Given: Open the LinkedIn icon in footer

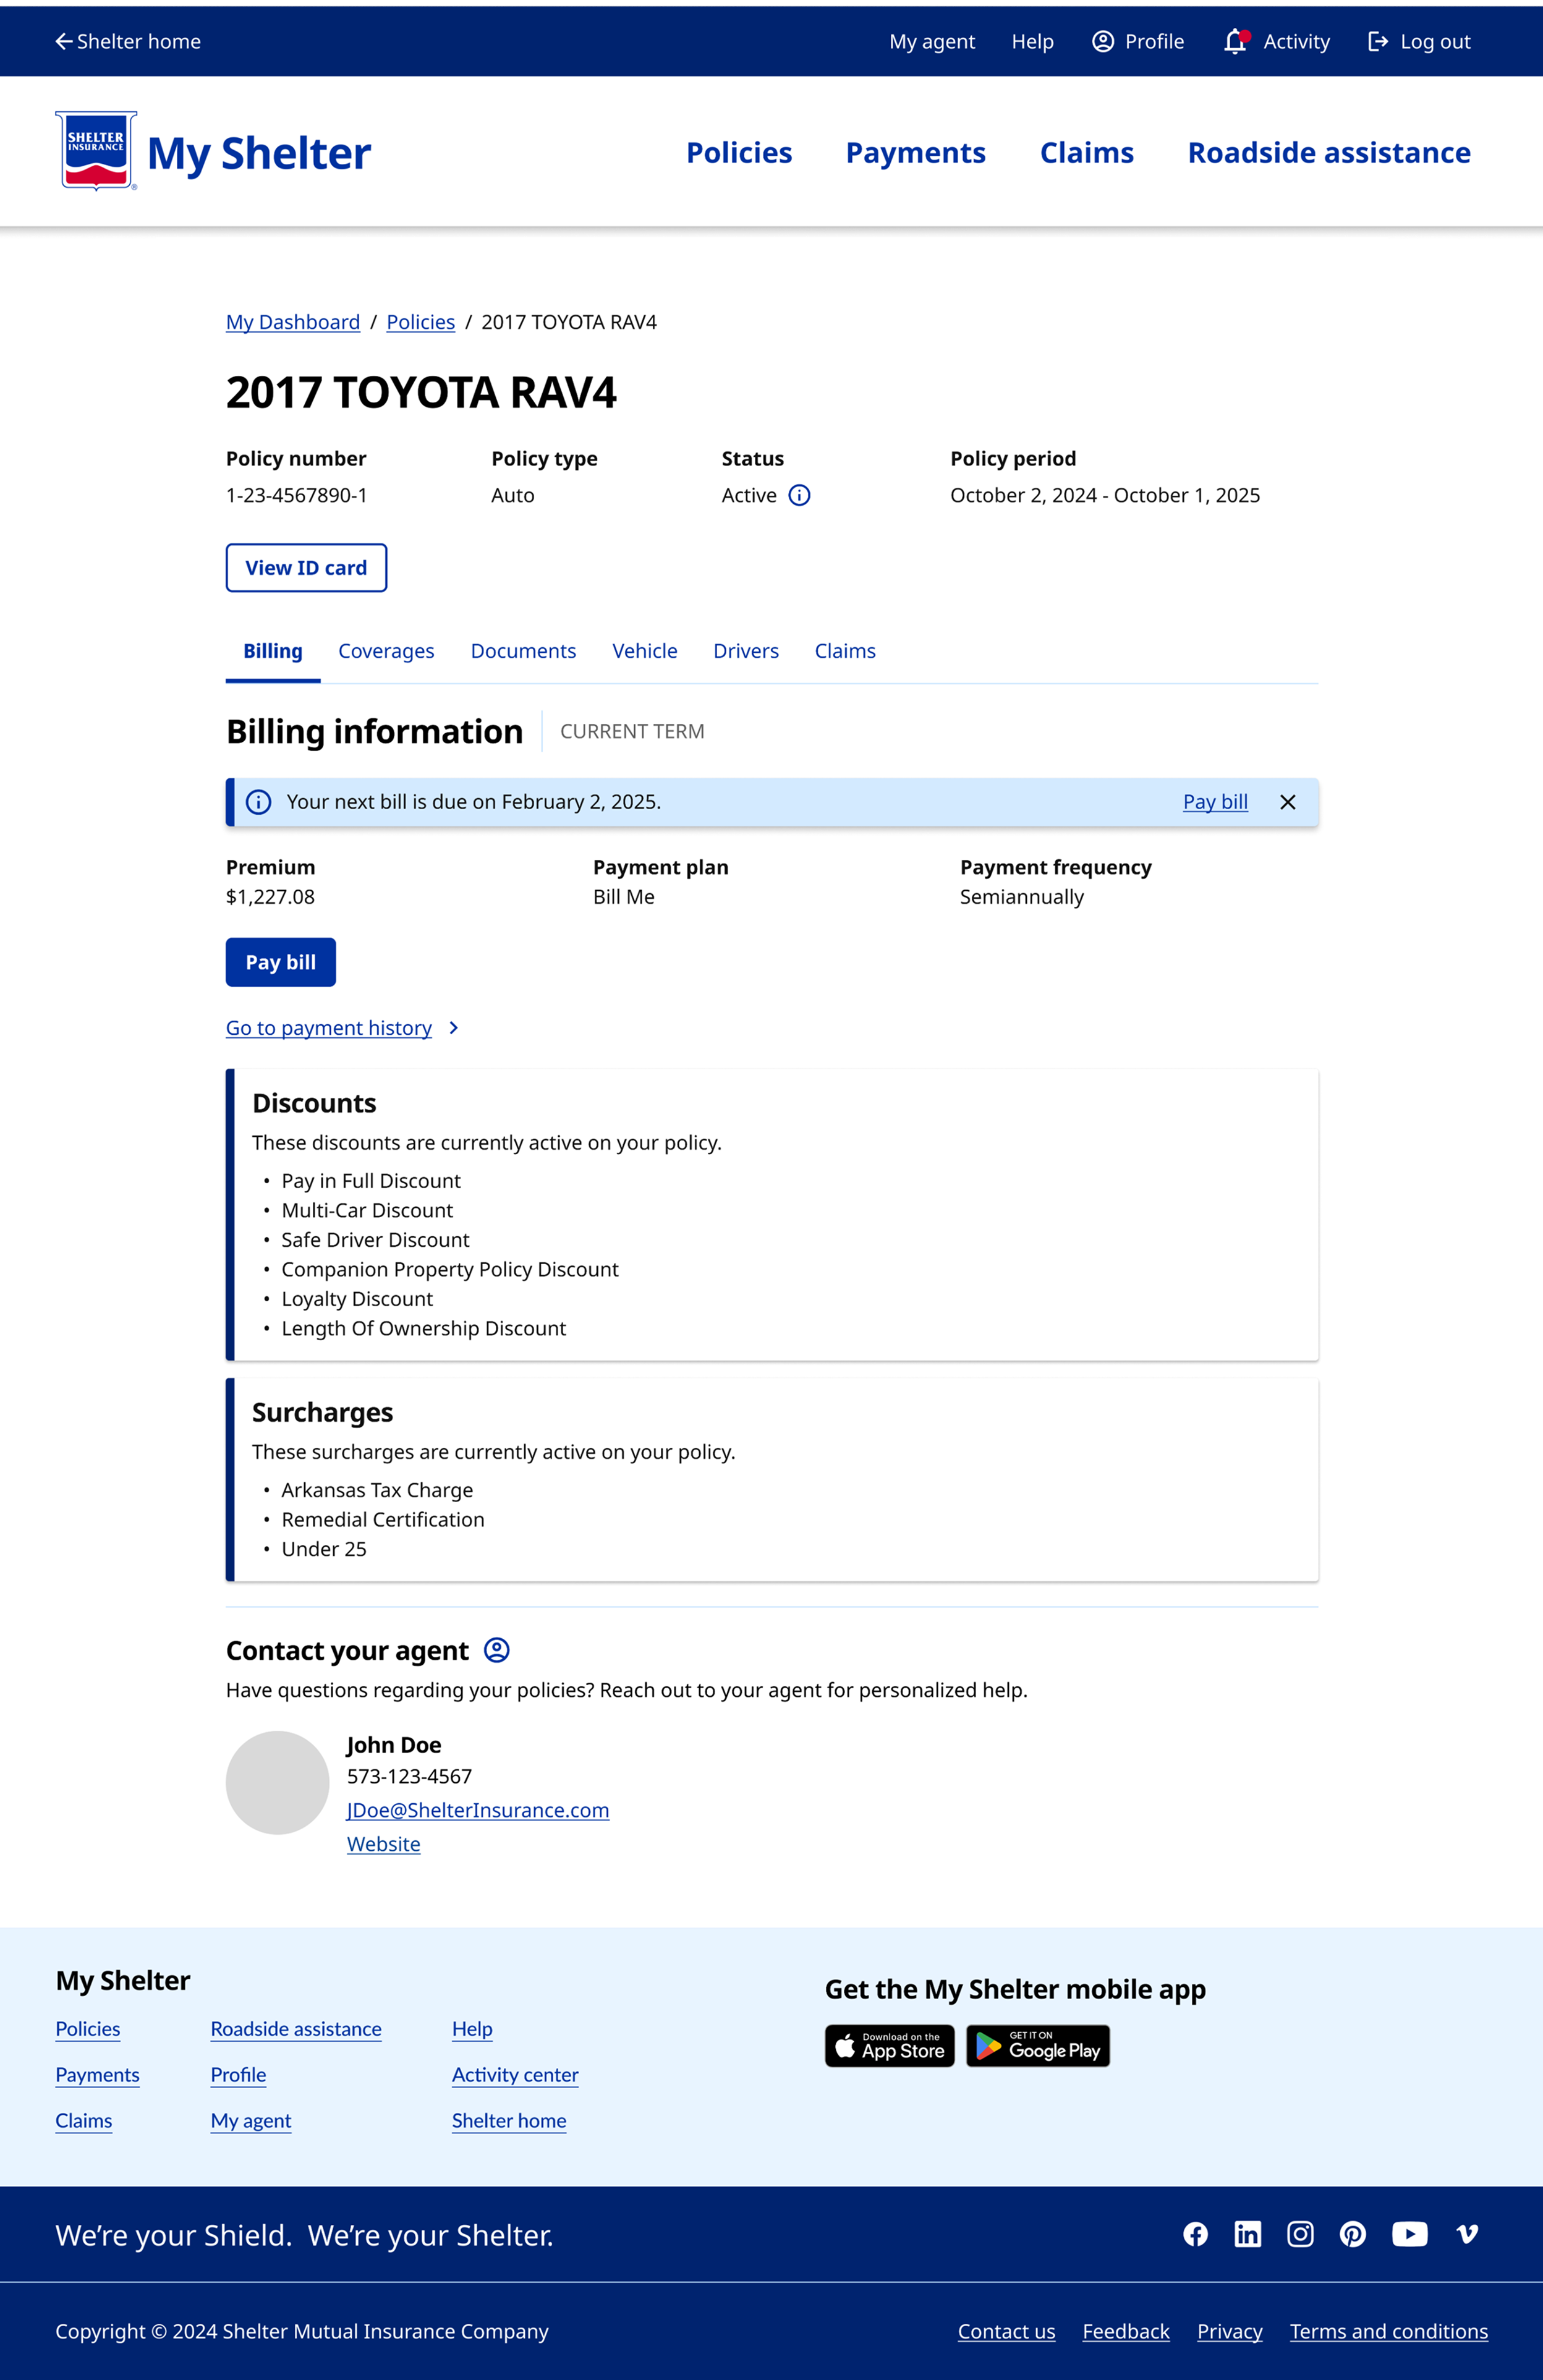Looking at the screenshot, I should (1247, 2234).
